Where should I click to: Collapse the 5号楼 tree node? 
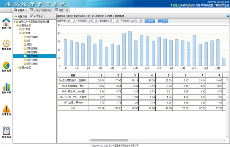20,33
